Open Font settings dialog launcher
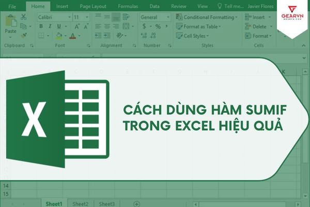 [88, 46]
